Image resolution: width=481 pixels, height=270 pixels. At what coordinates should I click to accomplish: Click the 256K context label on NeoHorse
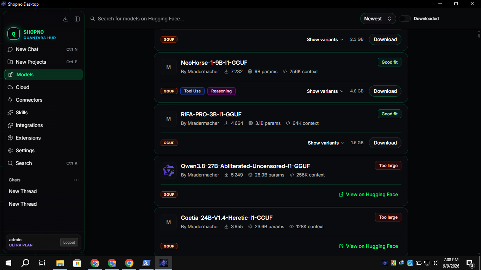300,71
